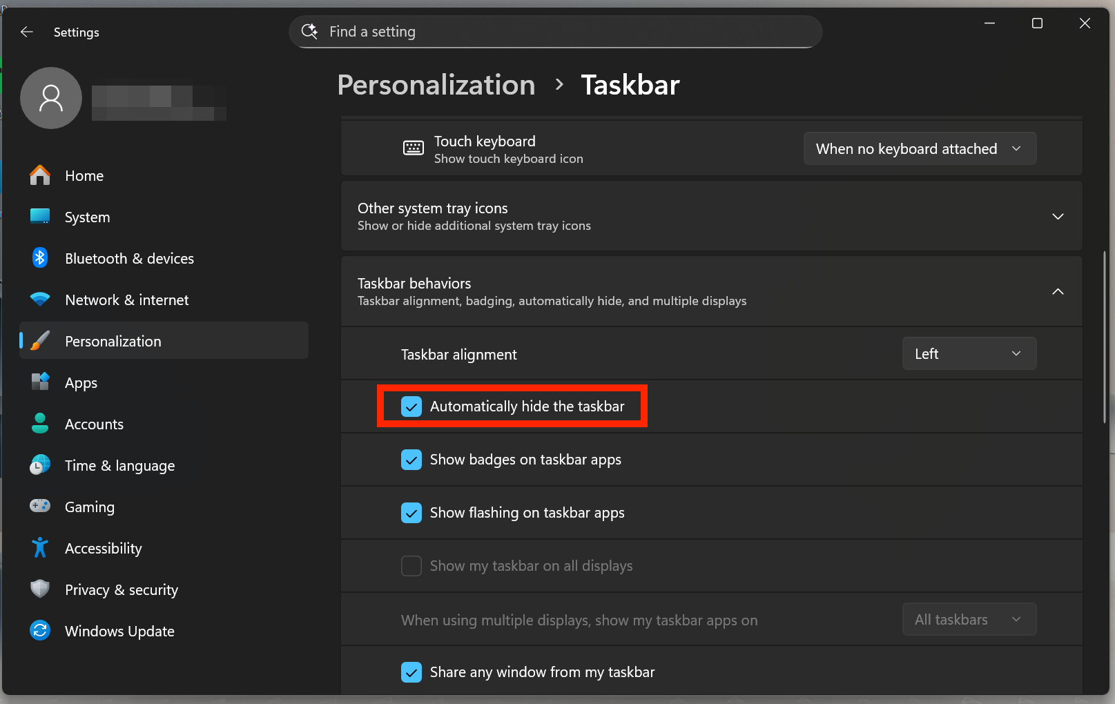Click the Network Wi-Fi icon

(x=40, y=300)
